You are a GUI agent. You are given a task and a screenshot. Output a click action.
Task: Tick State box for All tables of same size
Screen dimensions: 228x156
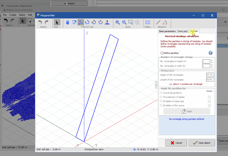coord(209,101)
